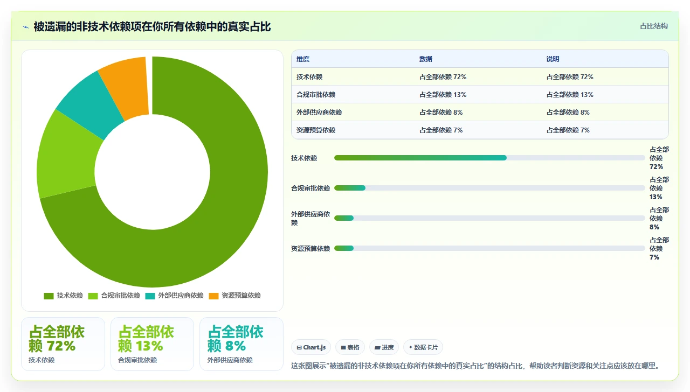The image size is (690, 392).
Task: Click the chart description sentence at the bottom
Action: click(477, 366)
